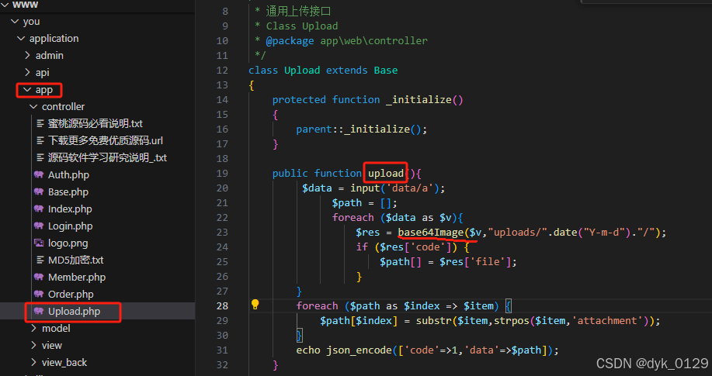712x376 pixels.
Task: Open Auth.php in the file tree
Action: pyautogui.click(x=68, y=174)
